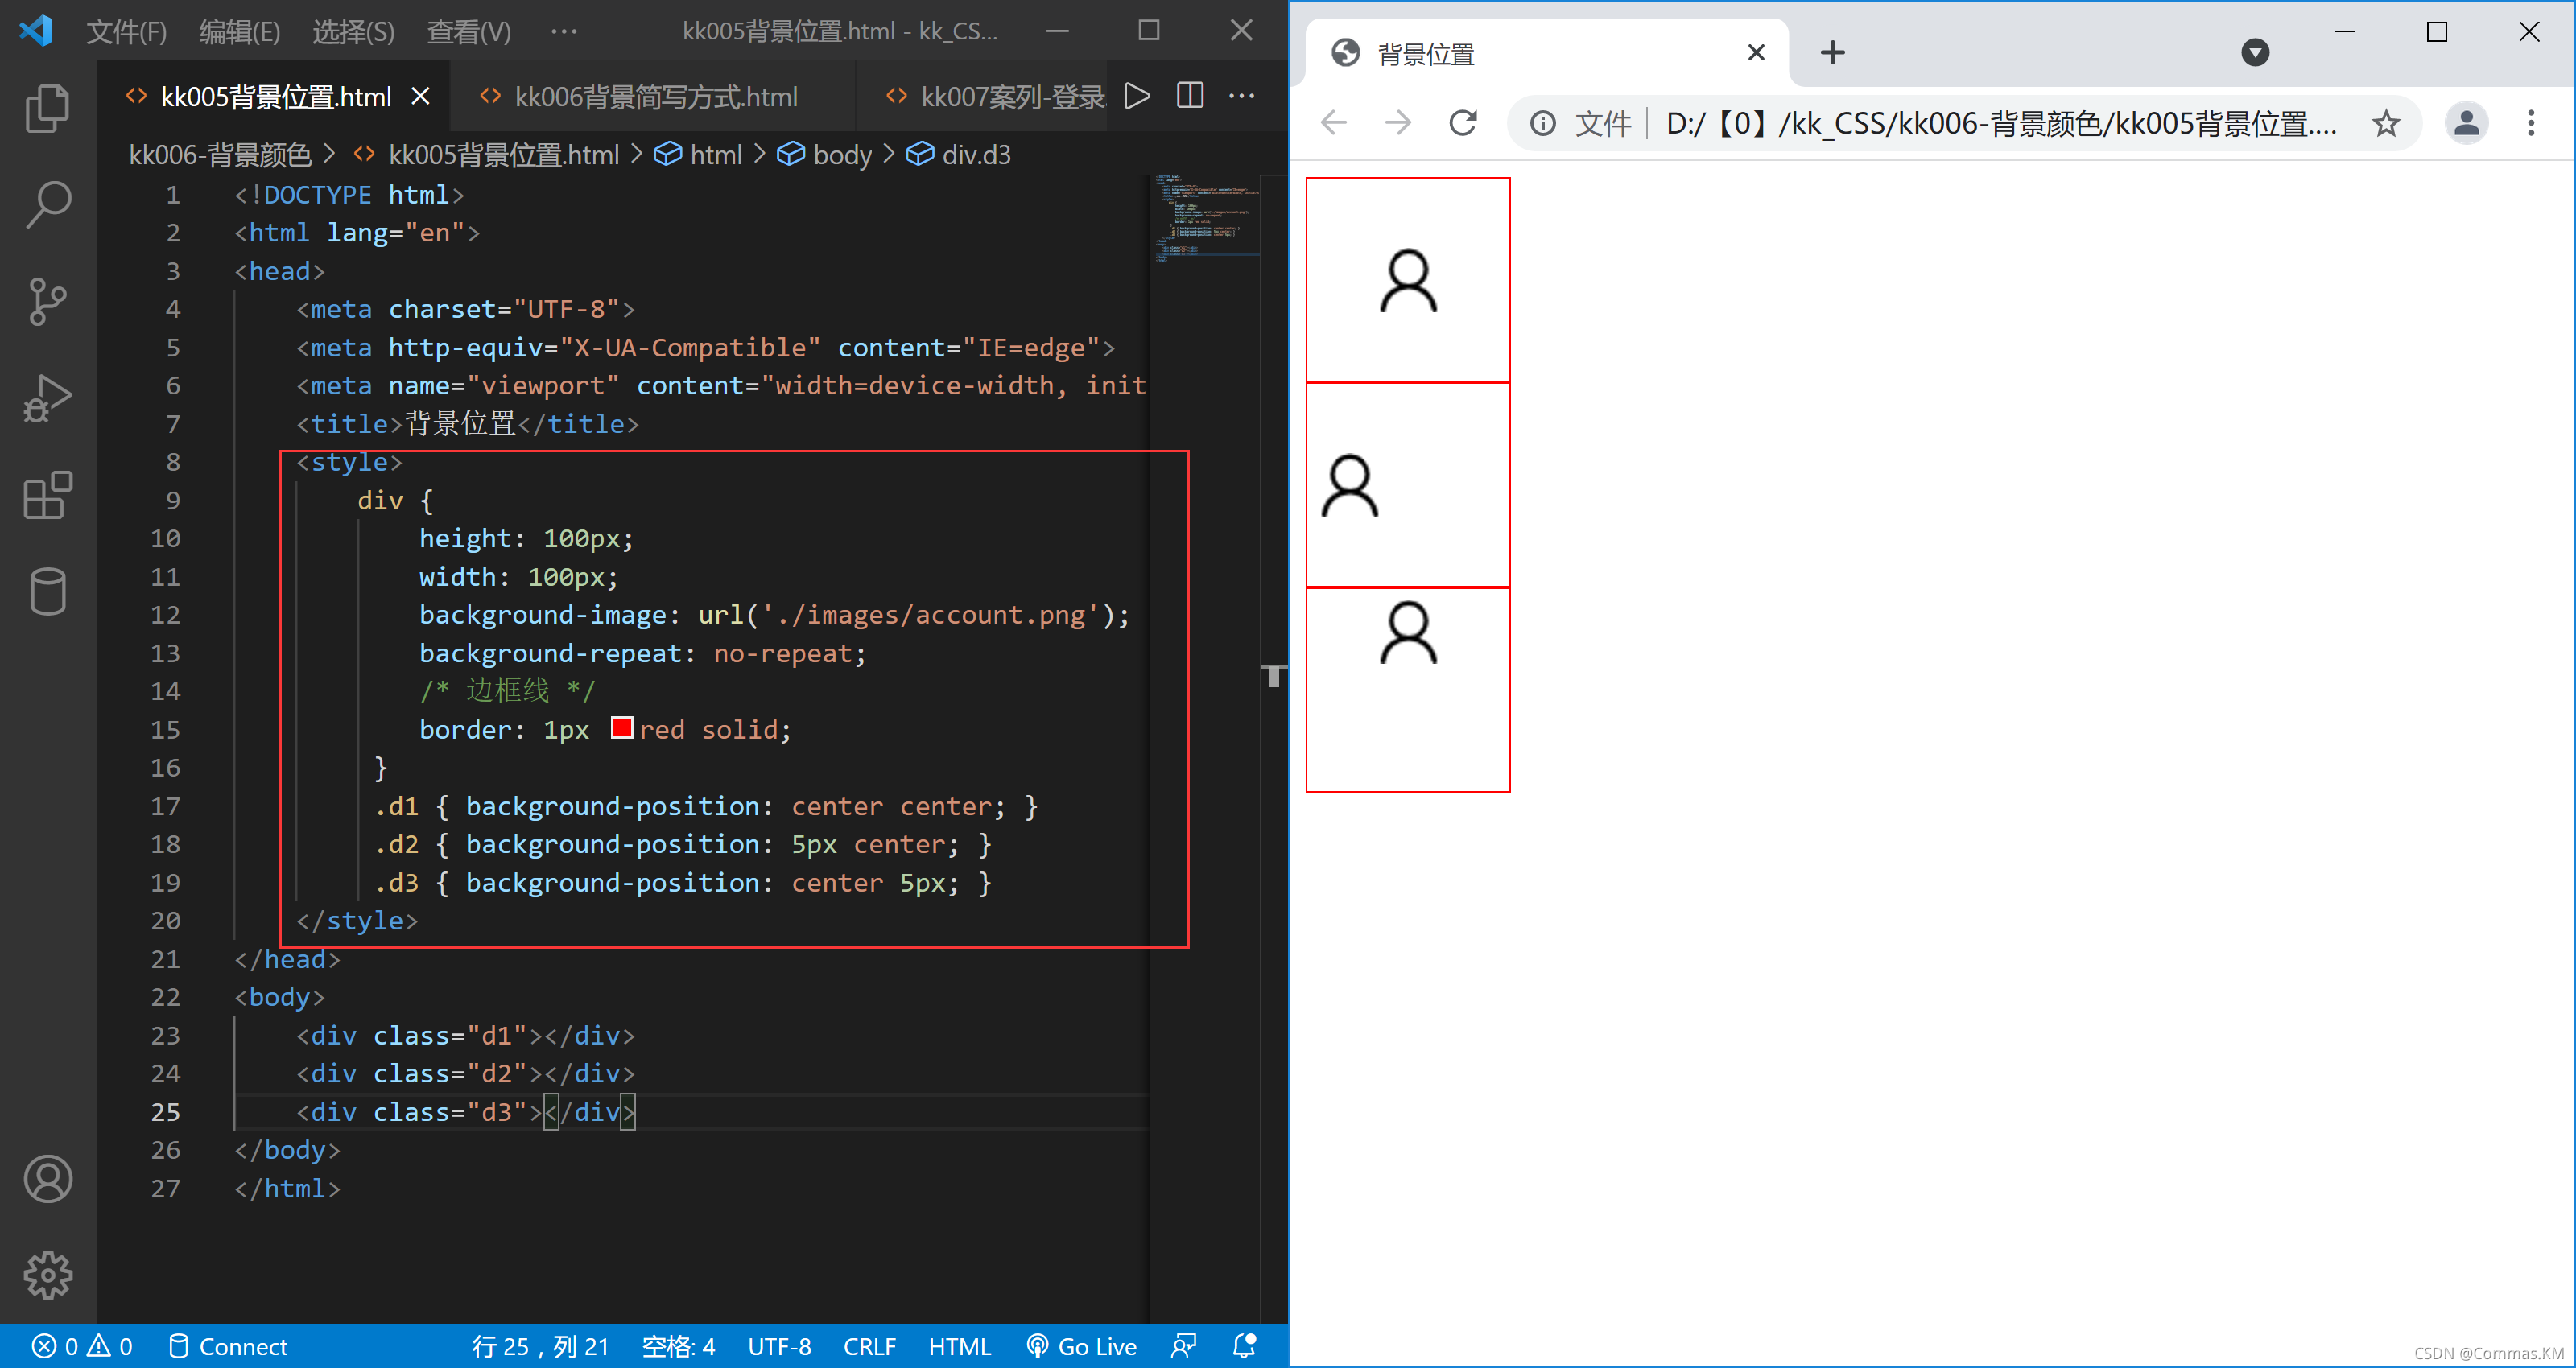Open the Search view in activity bar
The width and height of the screenshot is (2576, 1368).
coord(47,204)
